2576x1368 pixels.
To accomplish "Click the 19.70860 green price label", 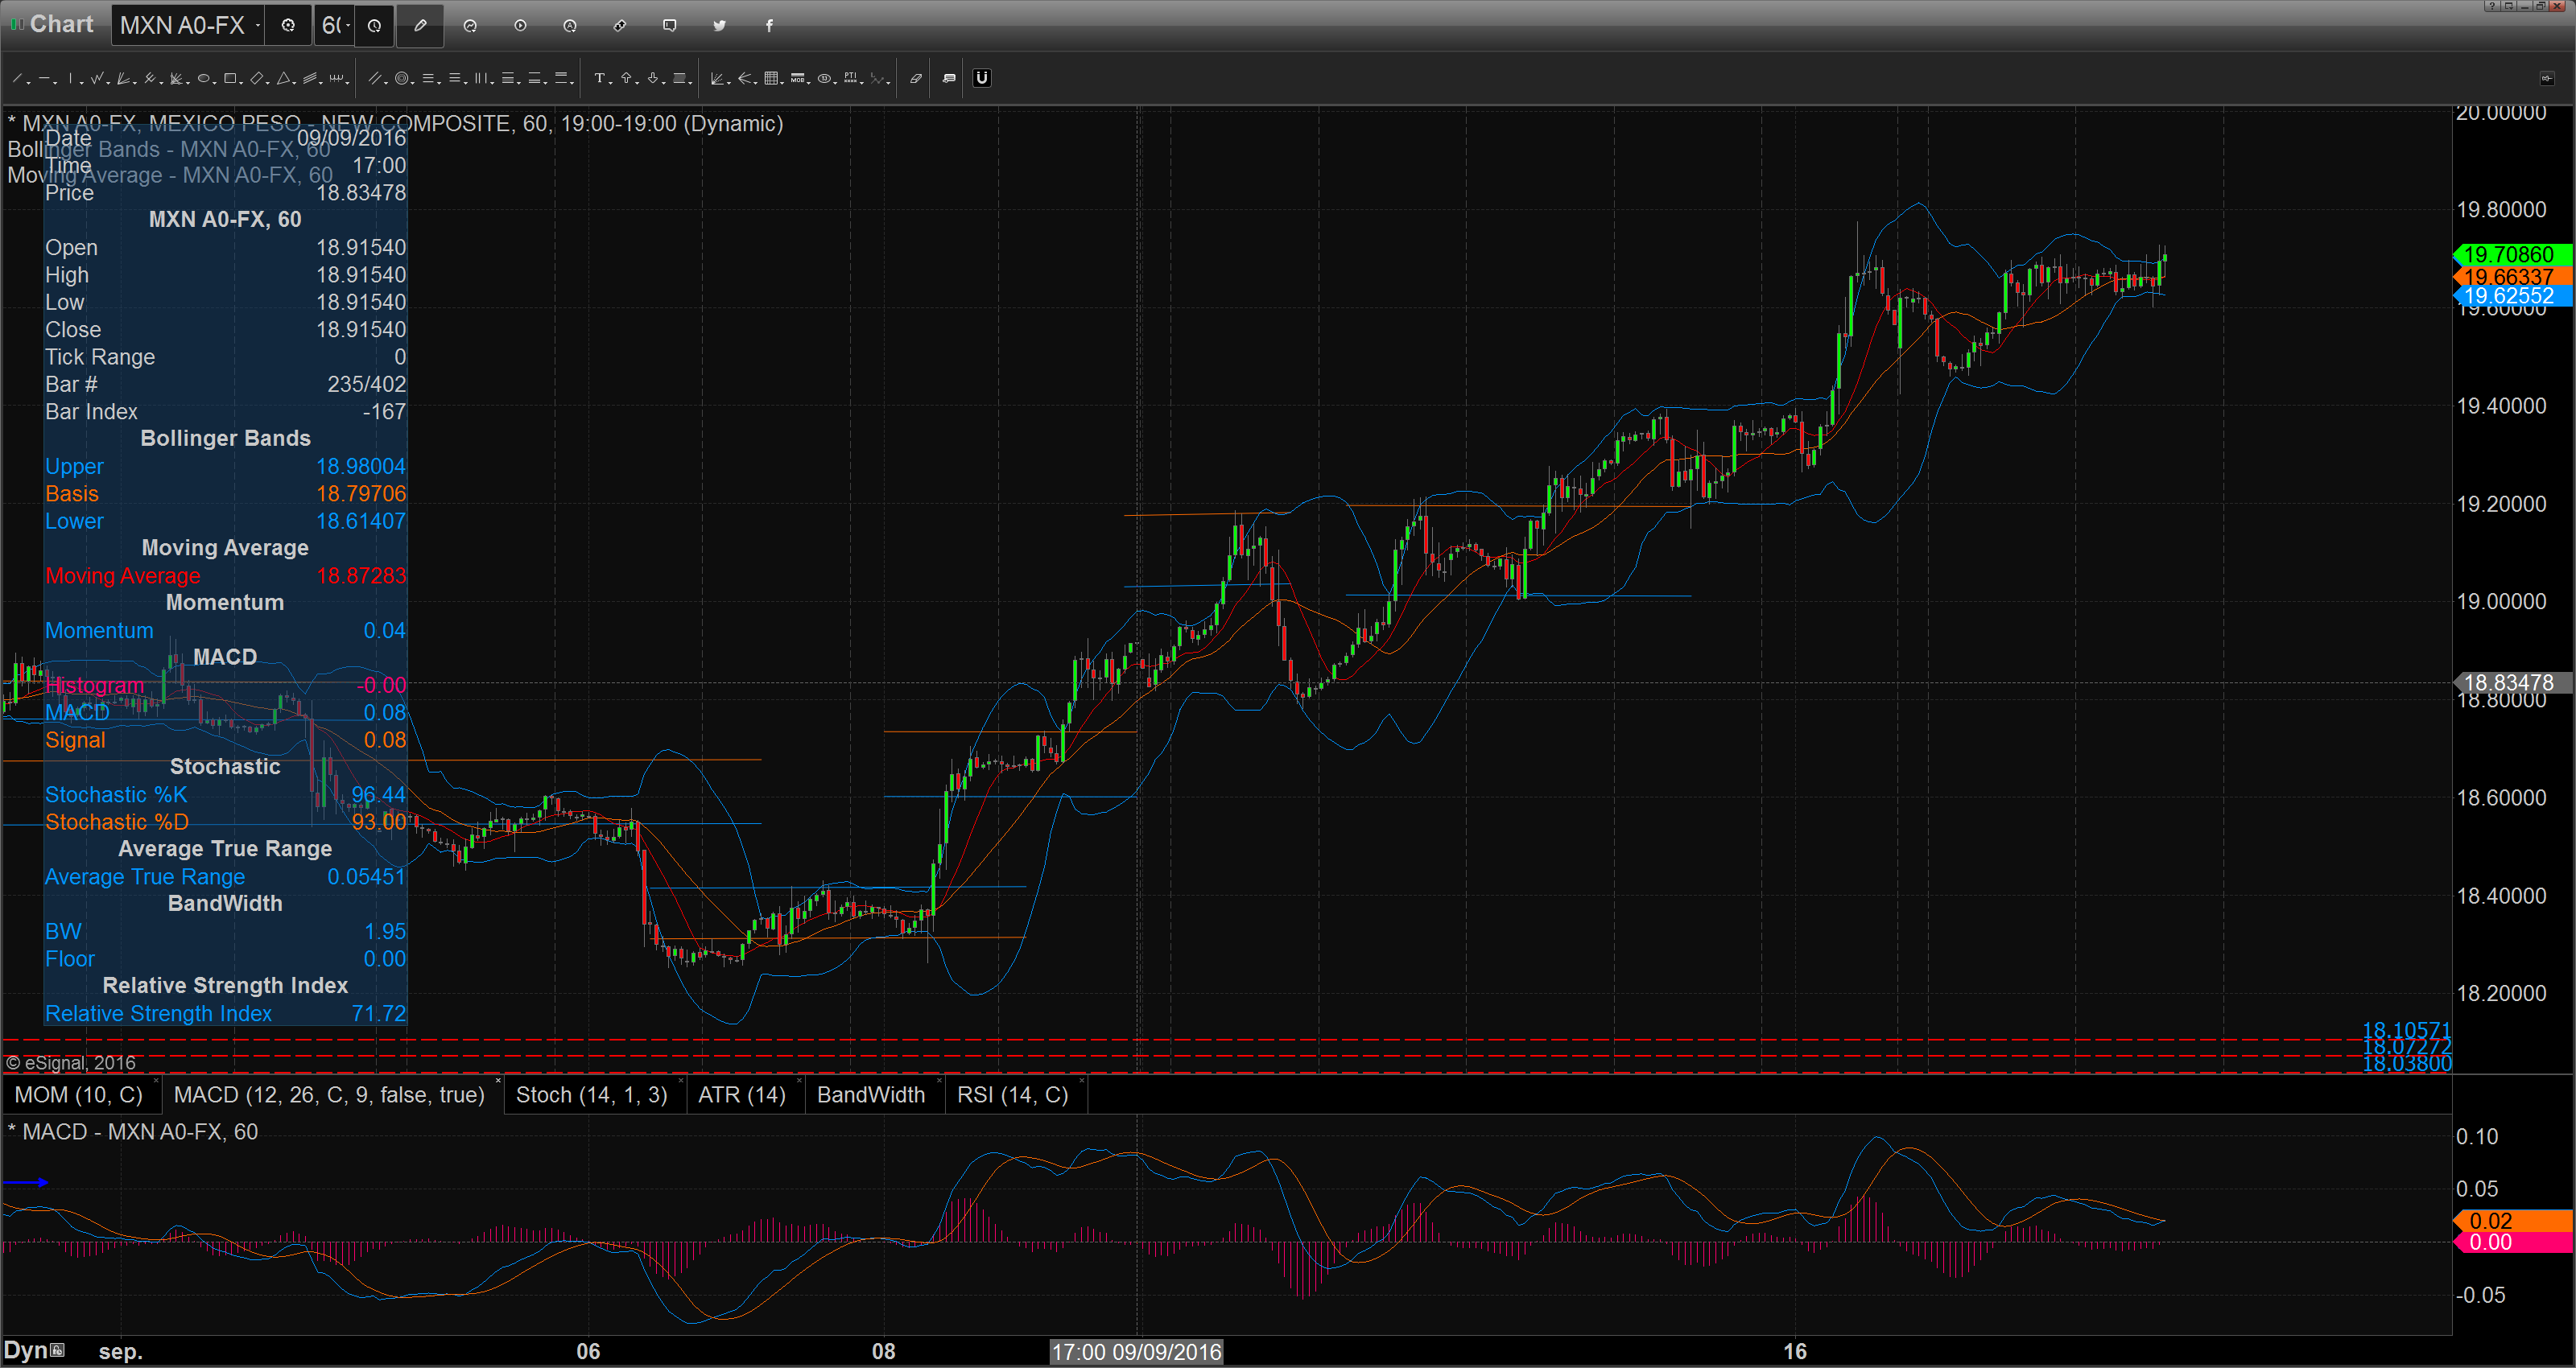I will [x=2512, y=255].
